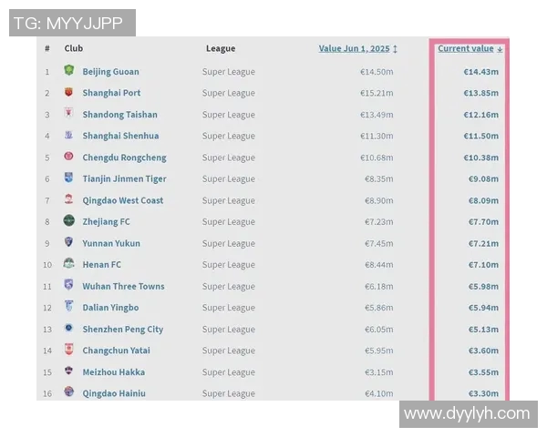
Task: Click the Beijing Guoan club crest icon
Action: tap(69, 71)
